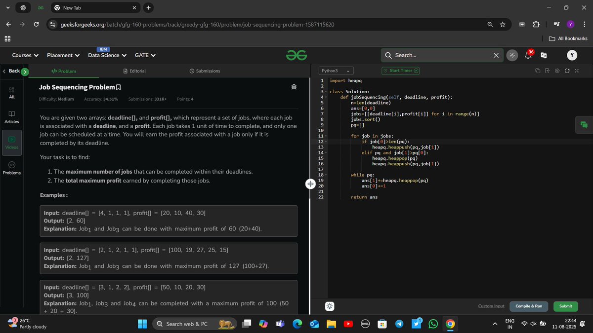593x333 pixels.
Task: Expand the Placement menu
Action: (63, 55)
